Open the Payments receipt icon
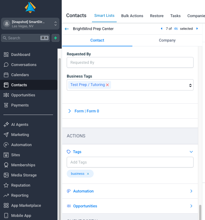 click(6, 105)
